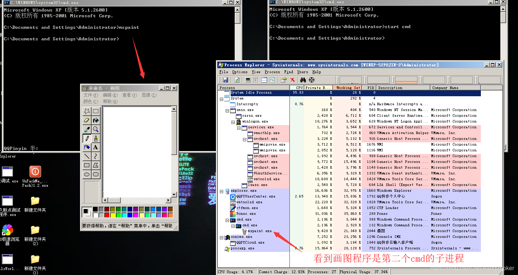Click the binoculars Find icon
This screenshot has height=275, width=518.
pyautogui.click(x=303, y=80)
